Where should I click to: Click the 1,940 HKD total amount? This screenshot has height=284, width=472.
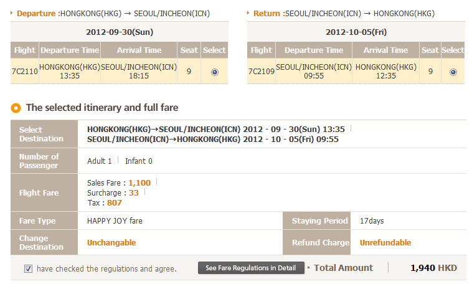(433, 268)
